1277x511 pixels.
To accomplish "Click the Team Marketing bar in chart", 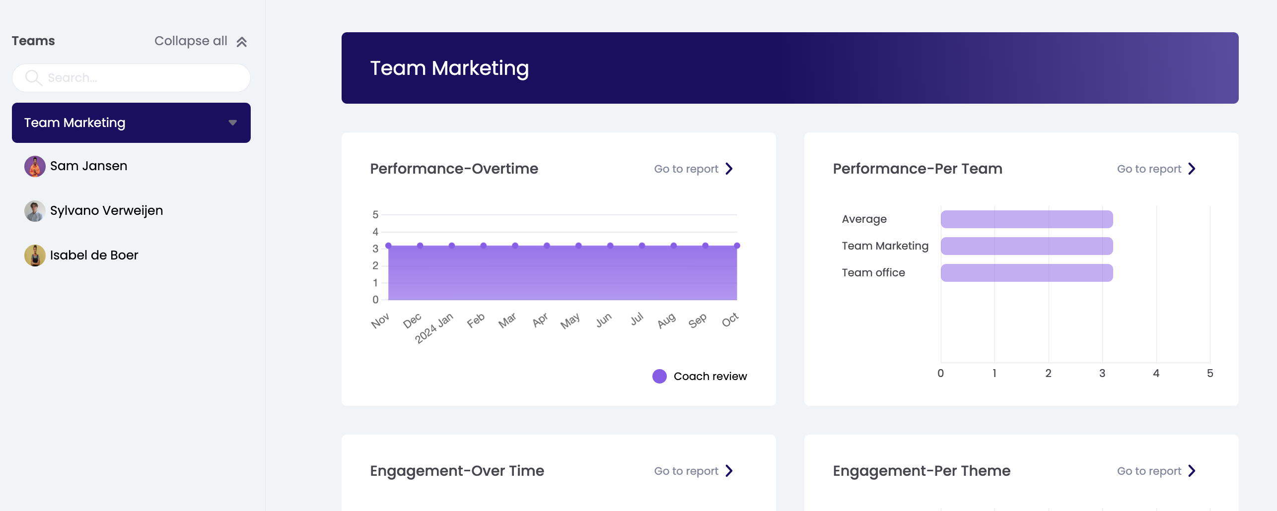I will pyautogui.click(x=1026, y=246).
